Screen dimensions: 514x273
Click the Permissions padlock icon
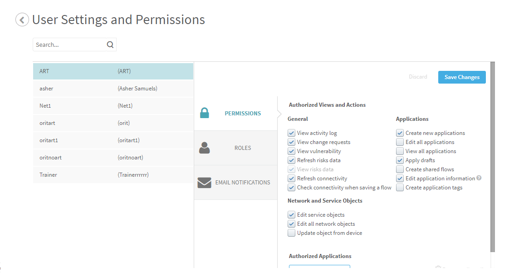pos(205,113)
